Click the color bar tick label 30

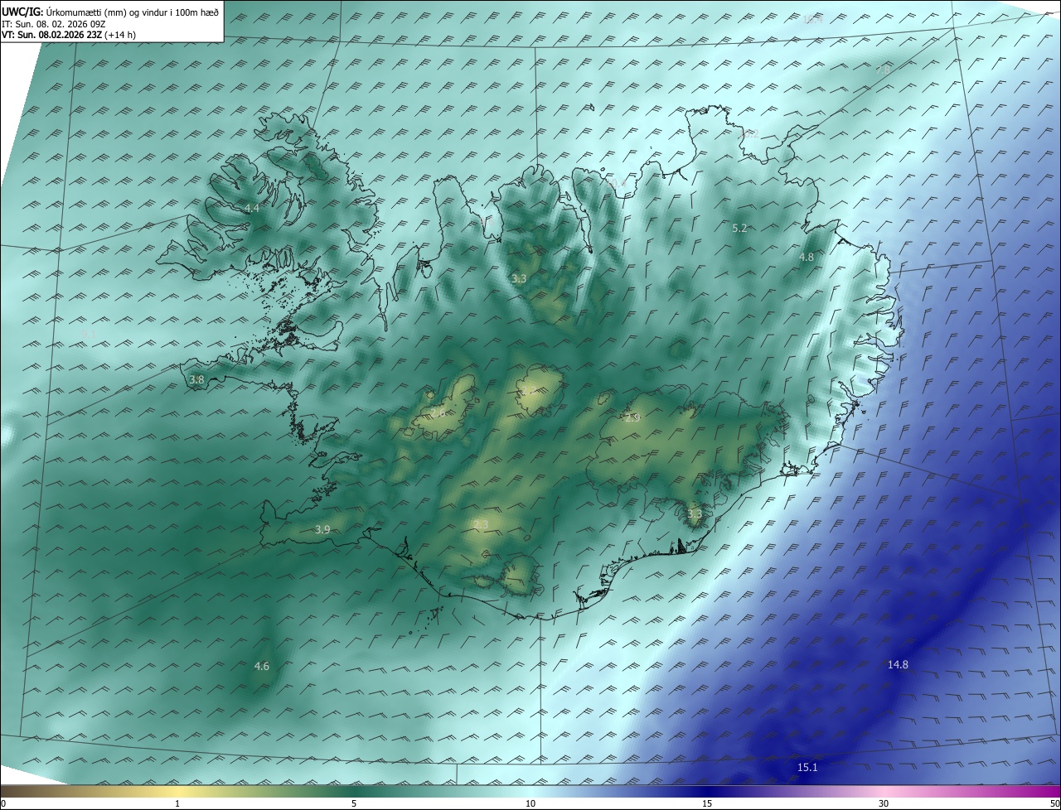(x=884, y=803)
